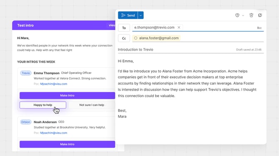This screenshot has height=156, width=279.
Task: Click the Orbion company tag
Action: tap(26, 122)
